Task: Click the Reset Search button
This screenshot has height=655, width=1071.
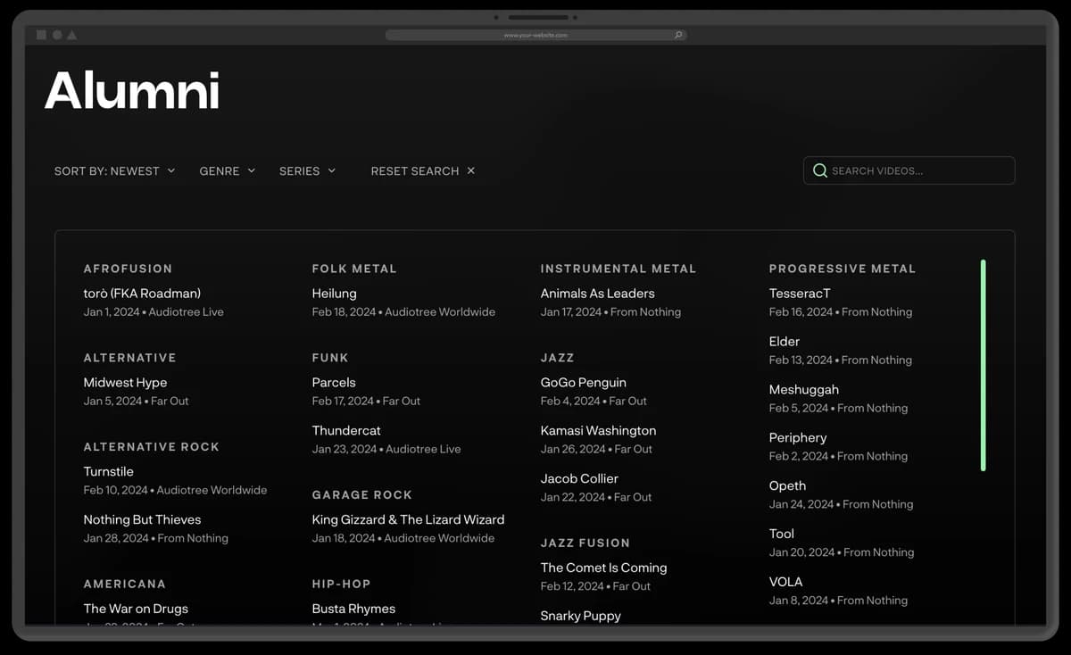Action: [x=415, y=170]
